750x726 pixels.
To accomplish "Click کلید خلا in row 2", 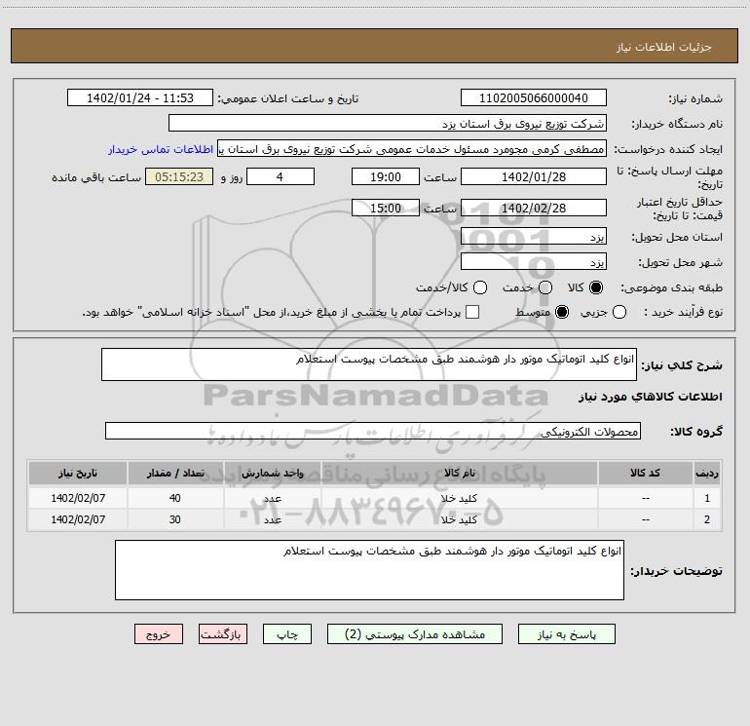I will click(459, 519).
